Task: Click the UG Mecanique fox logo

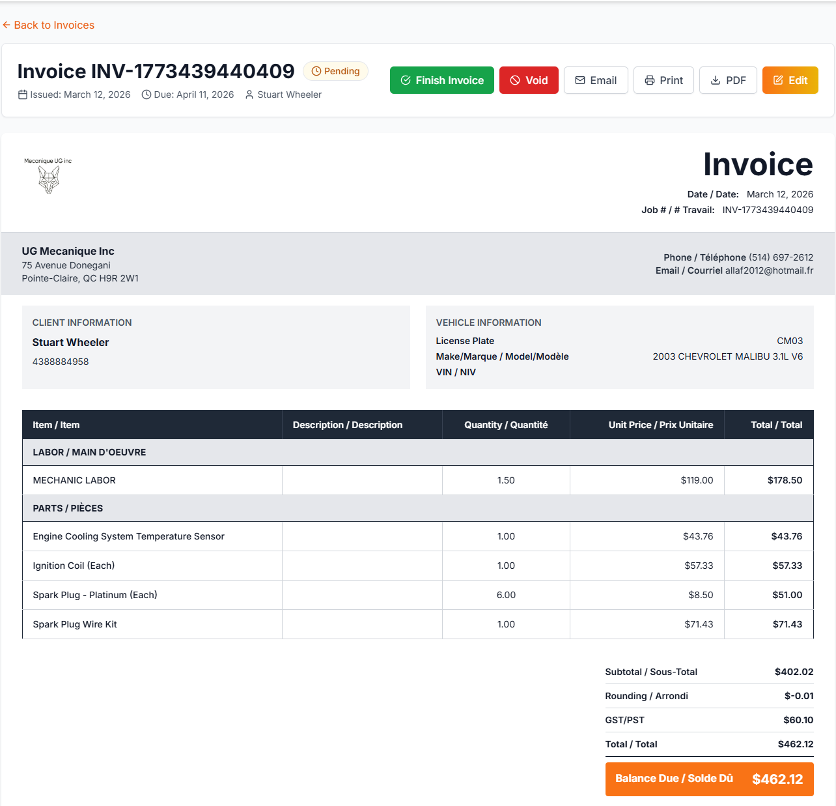Action: tap(48, 176)
